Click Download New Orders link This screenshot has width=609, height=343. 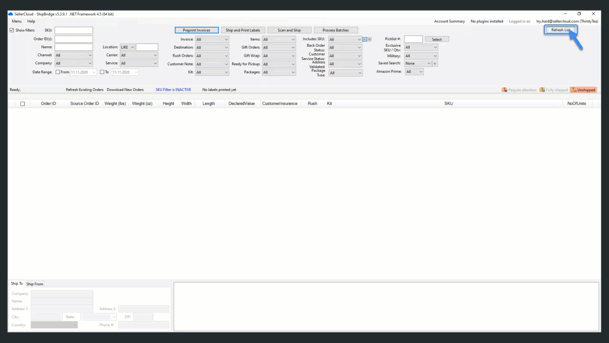[x=125, y=90]
